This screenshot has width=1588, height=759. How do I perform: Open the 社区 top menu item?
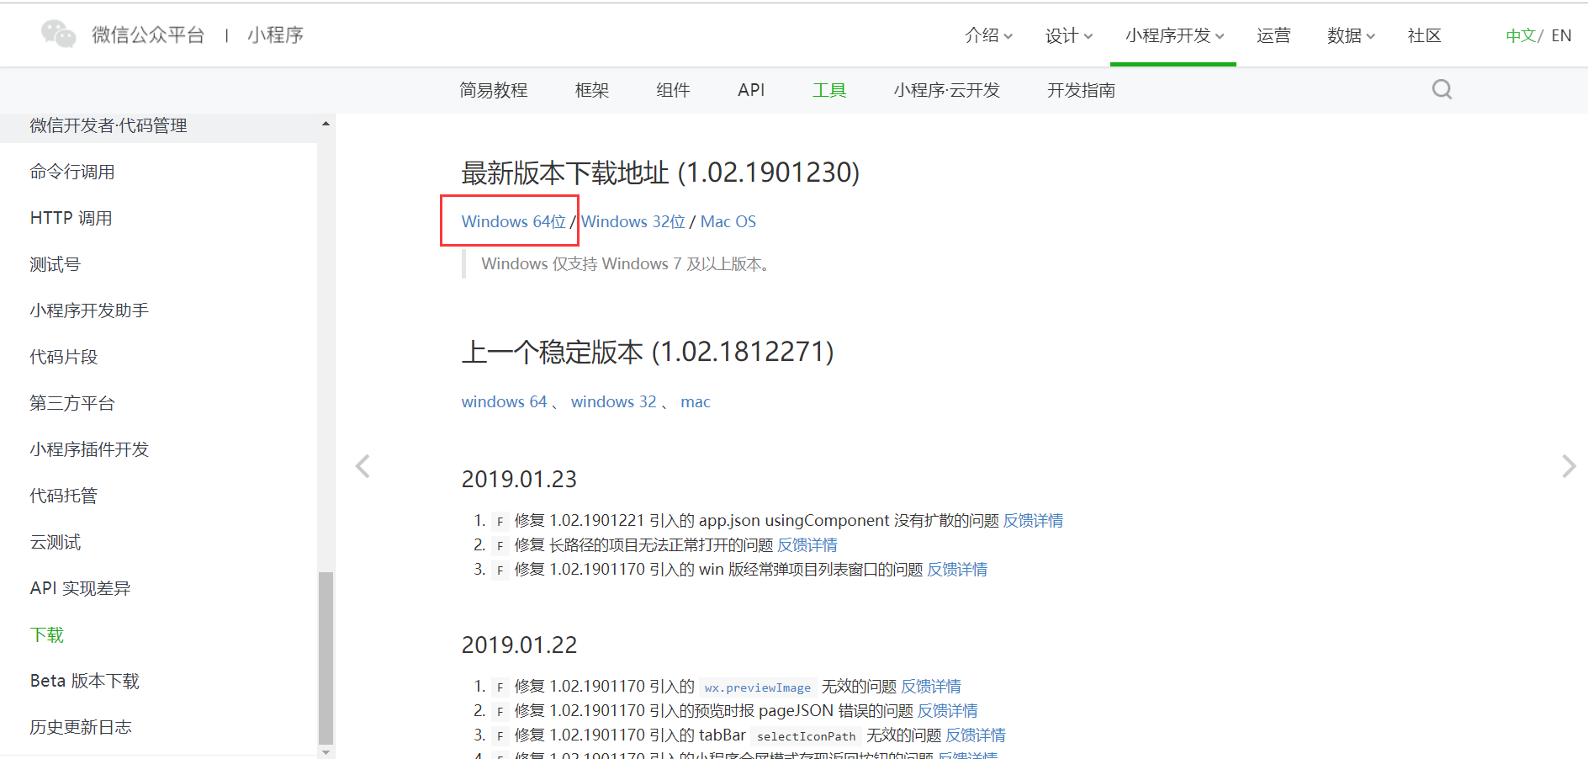coord(1424,35)
